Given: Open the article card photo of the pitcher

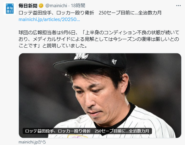Looking at the screenshot, I should pyautogui.click(x=100, y=95).
